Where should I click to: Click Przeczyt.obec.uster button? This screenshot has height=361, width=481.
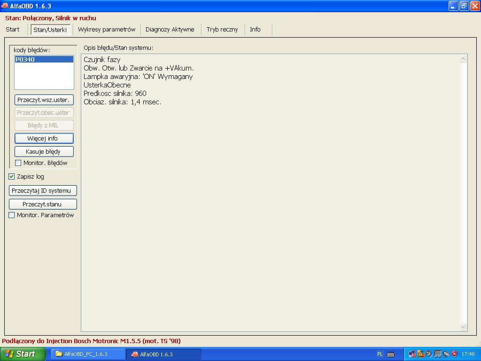click(x=44, y=113)
